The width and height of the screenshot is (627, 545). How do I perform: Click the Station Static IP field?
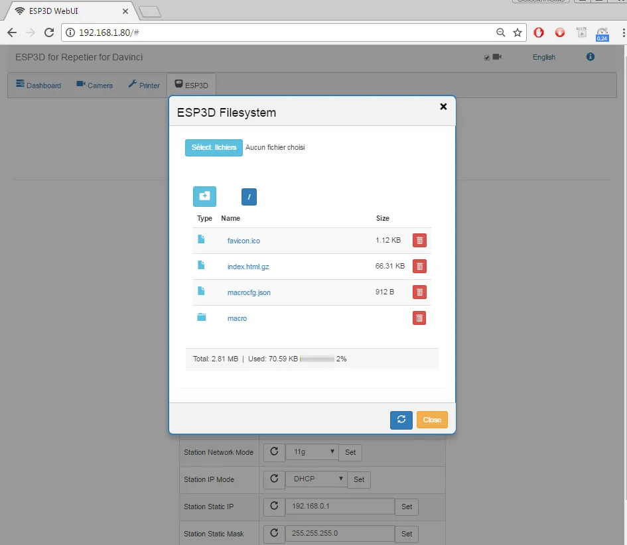[x=340, y=507]
